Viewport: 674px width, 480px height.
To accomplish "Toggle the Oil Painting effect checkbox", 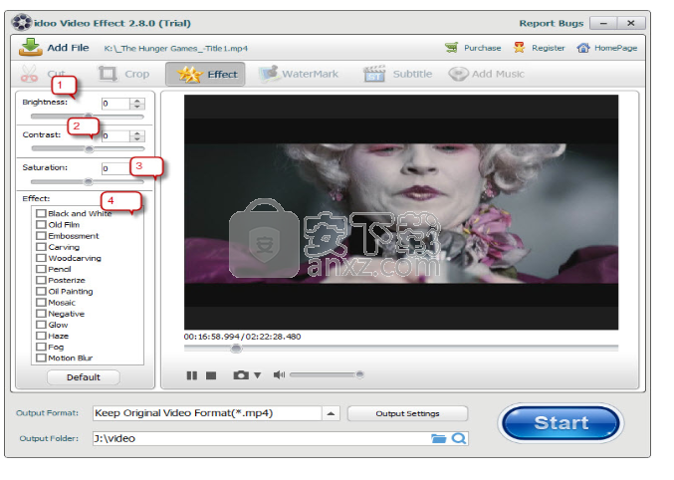I will (41, 292).
